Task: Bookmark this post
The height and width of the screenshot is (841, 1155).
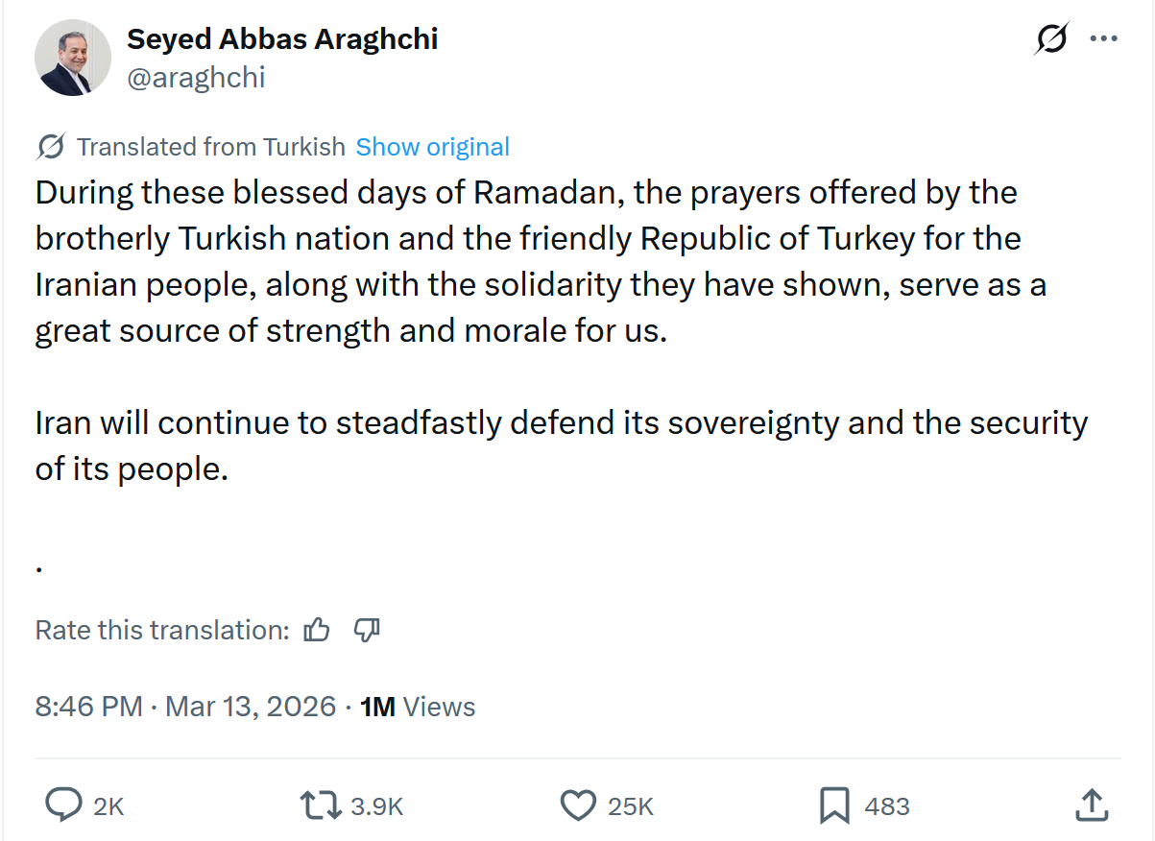Action: coord(834,805)
